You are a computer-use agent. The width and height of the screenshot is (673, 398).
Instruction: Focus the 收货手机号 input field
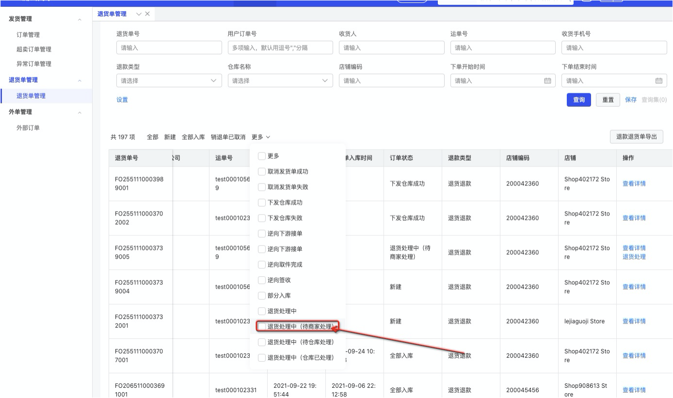[614, 48]
